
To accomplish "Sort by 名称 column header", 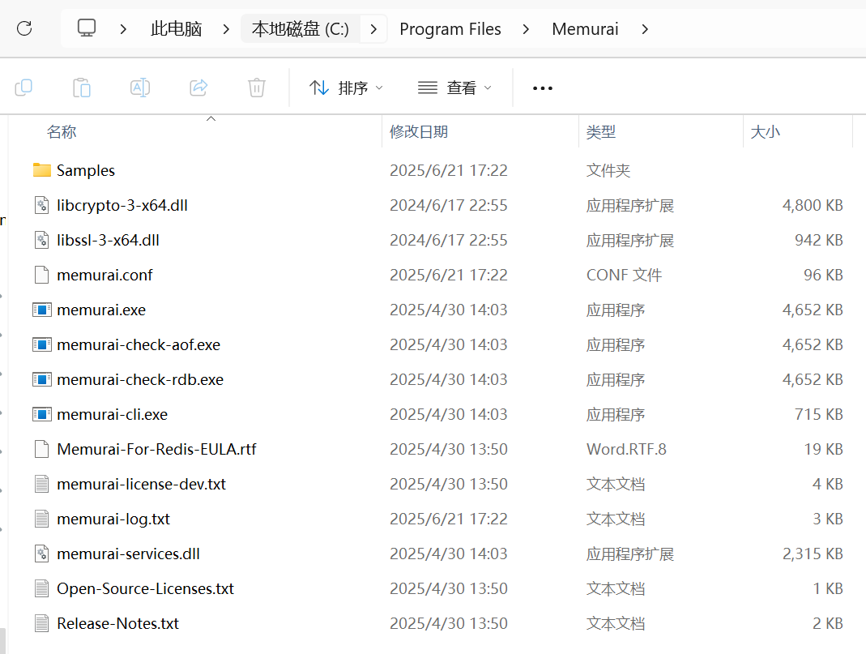I will point(62,131).
